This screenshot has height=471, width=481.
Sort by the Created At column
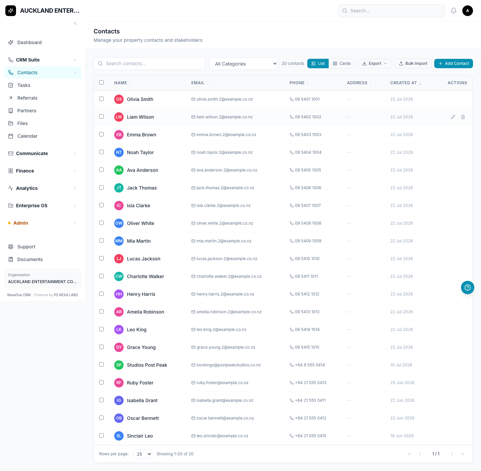(x=406, y=83)
